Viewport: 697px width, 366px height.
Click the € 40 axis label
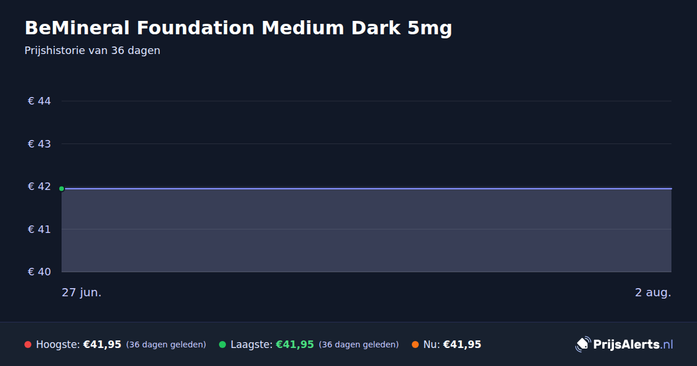[39, 272]
